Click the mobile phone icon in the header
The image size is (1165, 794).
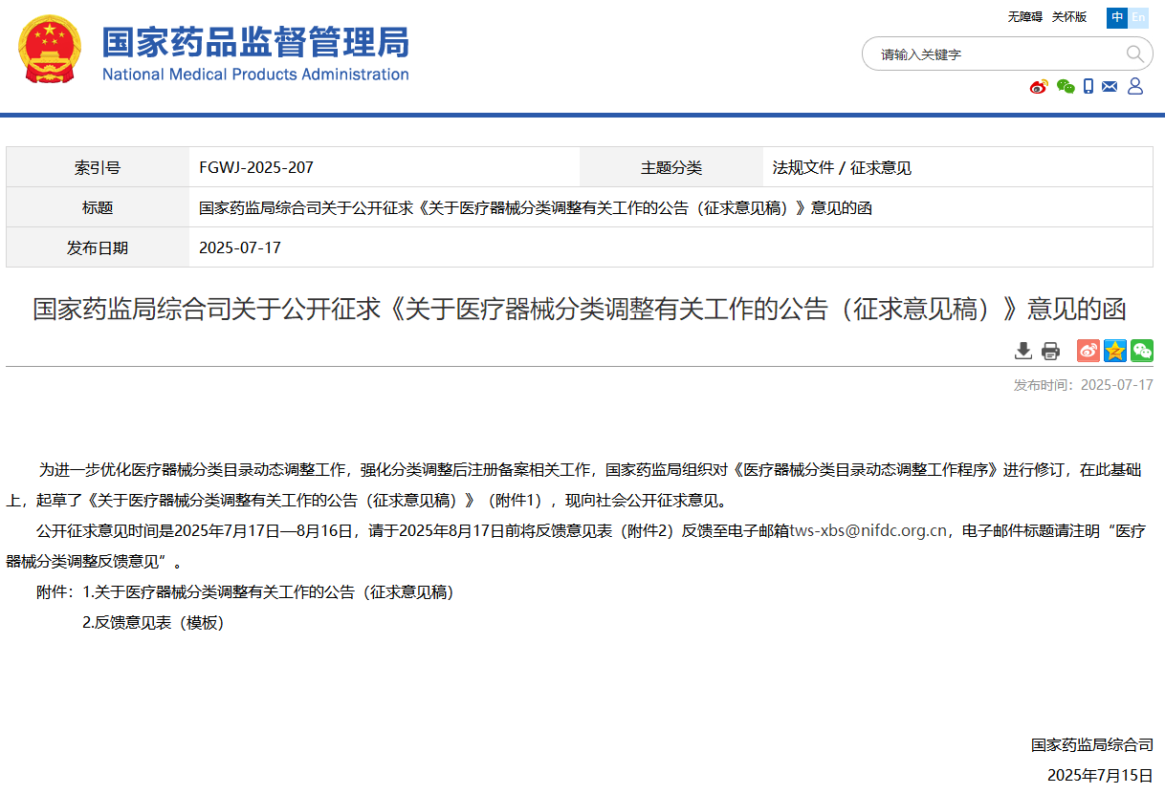point(1088,86)
